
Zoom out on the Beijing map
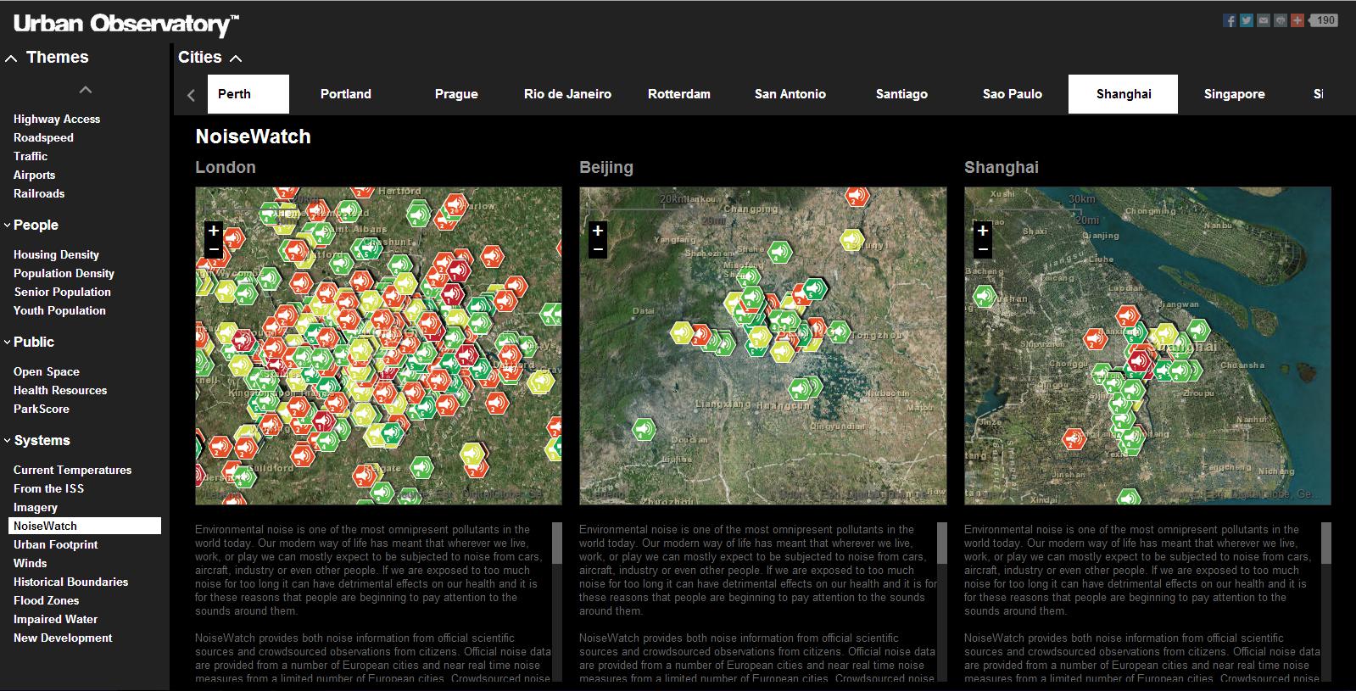click(x=598, y=249)
